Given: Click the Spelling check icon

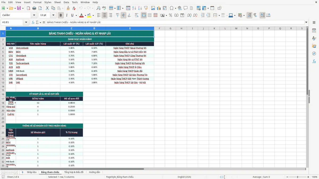Looking at the screenshot, I should point(104,8).
